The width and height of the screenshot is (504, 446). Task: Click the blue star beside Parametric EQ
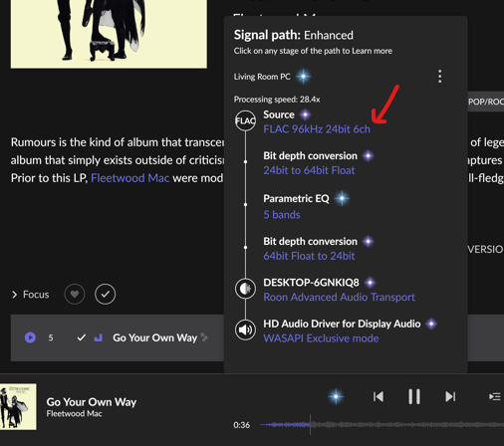pyautogui.click(x=342, y=198)
